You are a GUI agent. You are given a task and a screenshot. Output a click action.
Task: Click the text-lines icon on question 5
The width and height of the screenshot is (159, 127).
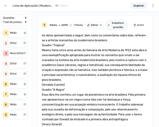pos(25,74)
